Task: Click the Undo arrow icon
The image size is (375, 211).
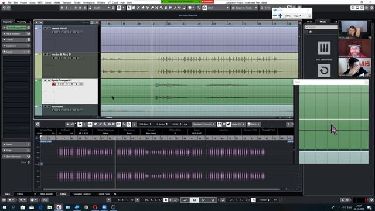Action: click(x=4, y=8)
